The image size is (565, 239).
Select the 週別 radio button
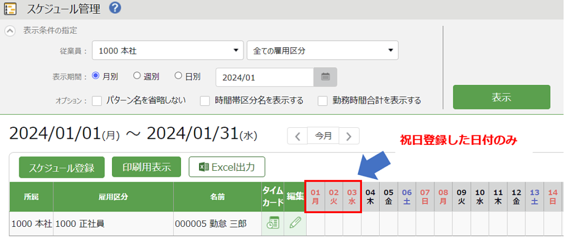(x=137, y=76)
